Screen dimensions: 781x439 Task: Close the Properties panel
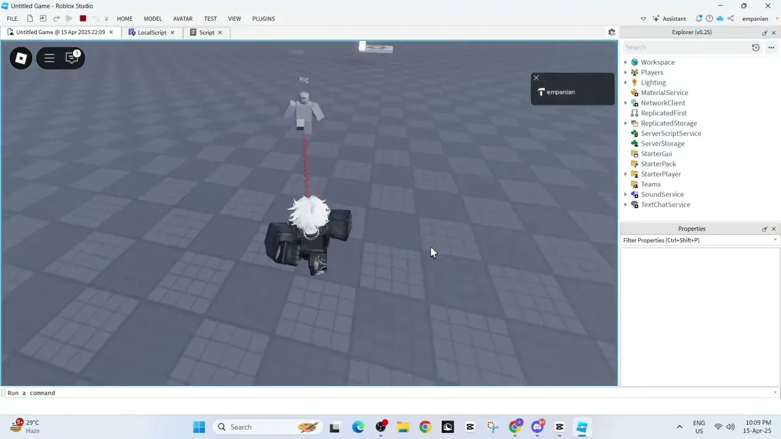coord(774,229)
